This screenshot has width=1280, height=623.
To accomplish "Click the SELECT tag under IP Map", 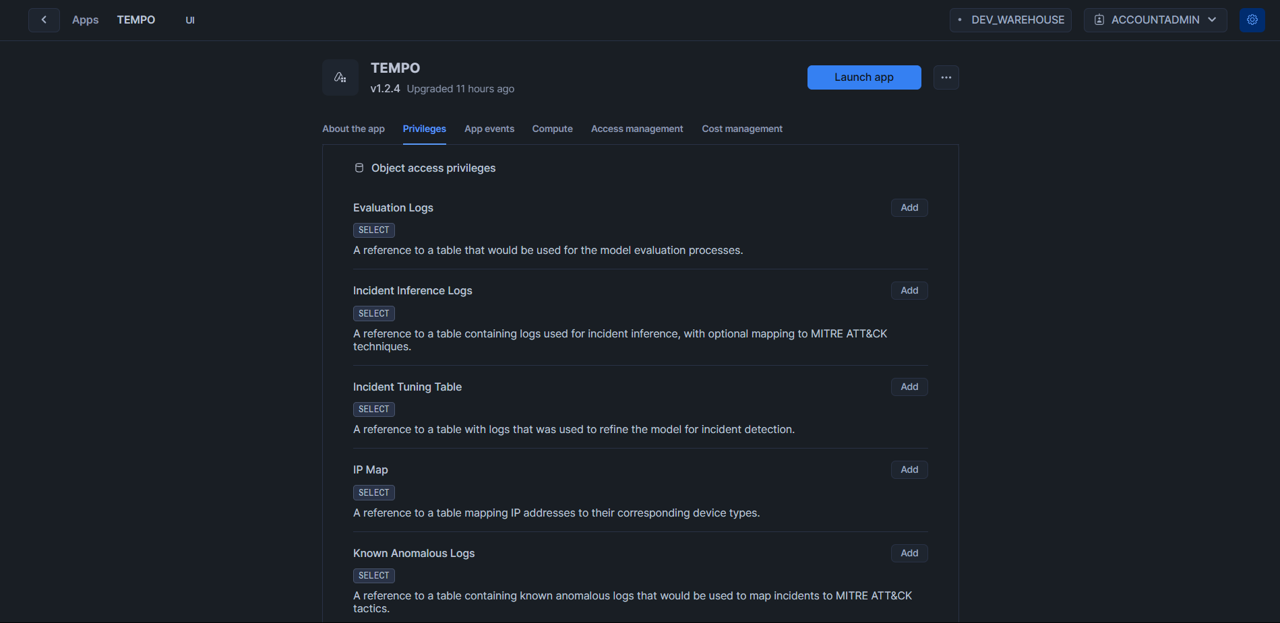I will 374,492.
